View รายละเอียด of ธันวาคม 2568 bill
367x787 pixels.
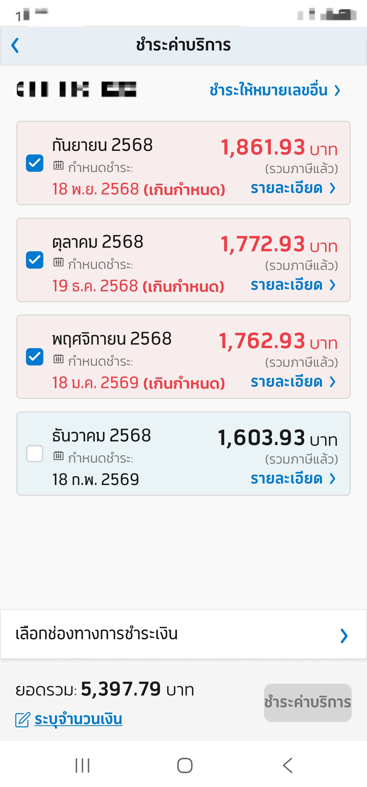[x=293, y=479]
